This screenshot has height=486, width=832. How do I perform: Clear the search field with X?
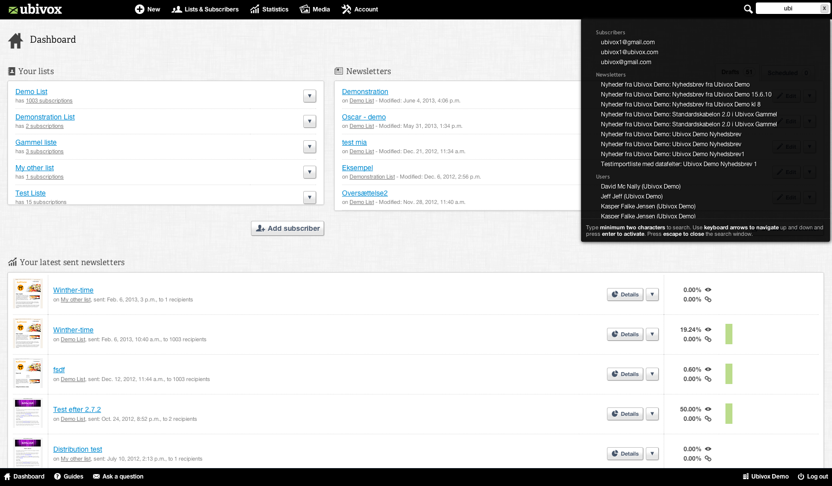[x=824, y=8]
